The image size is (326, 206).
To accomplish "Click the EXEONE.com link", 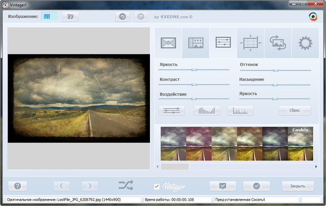I will [x=176, y=17].
